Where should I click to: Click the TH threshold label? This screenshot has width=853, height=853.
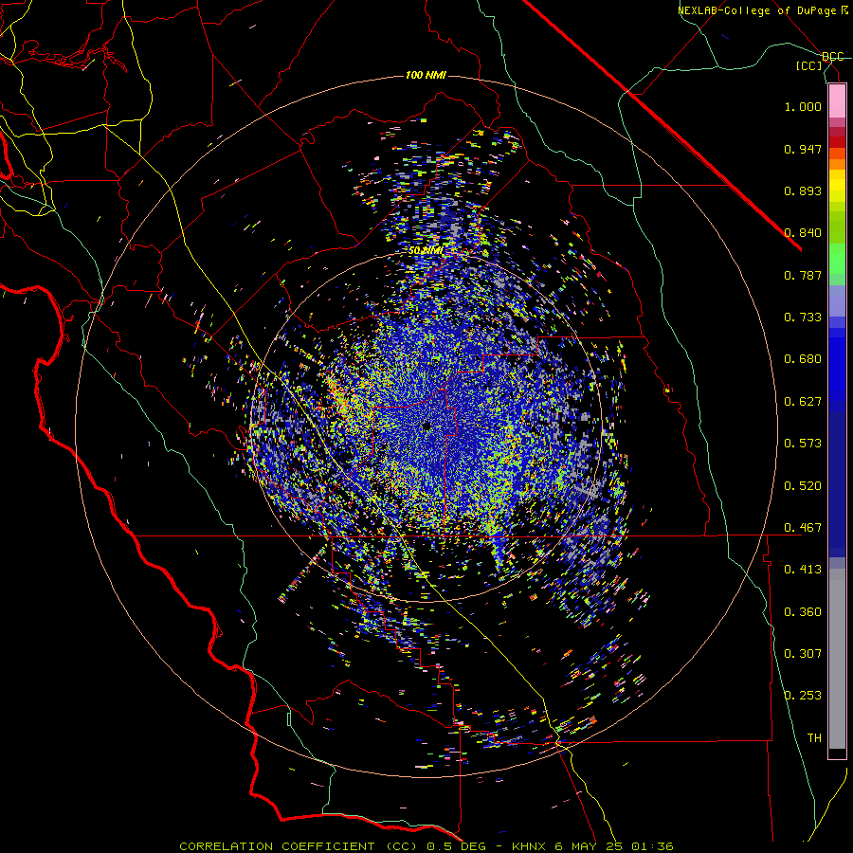[814, 738]
